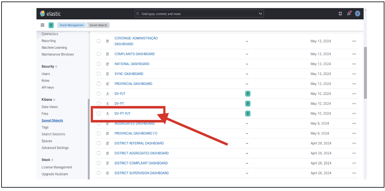Open Saved Objects in sidebar
Viewport: 385px width, 191px height.
pyautogui.click(x=52, y=121)
